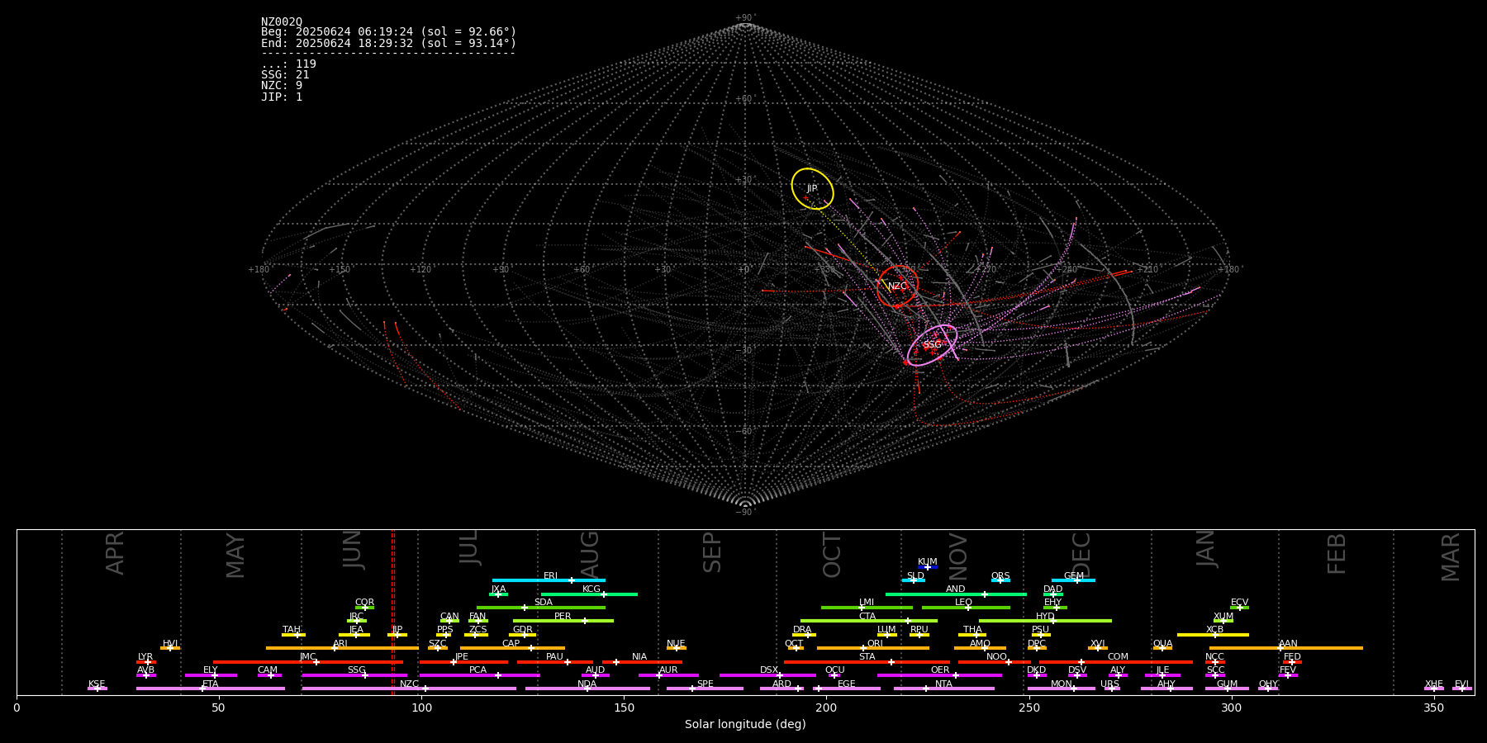Click the PER shower bar label in the timeline
Image resolution: width=1487 pixels, height=743 pixels.
tap(563, 617)
